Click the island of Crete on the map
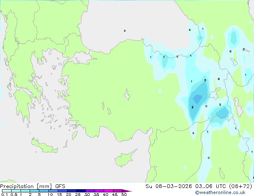The width and height of the screenshot is (254, 196). (44, 146)
